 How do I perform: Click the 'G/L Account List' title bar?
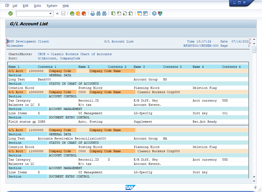[131, 24]
